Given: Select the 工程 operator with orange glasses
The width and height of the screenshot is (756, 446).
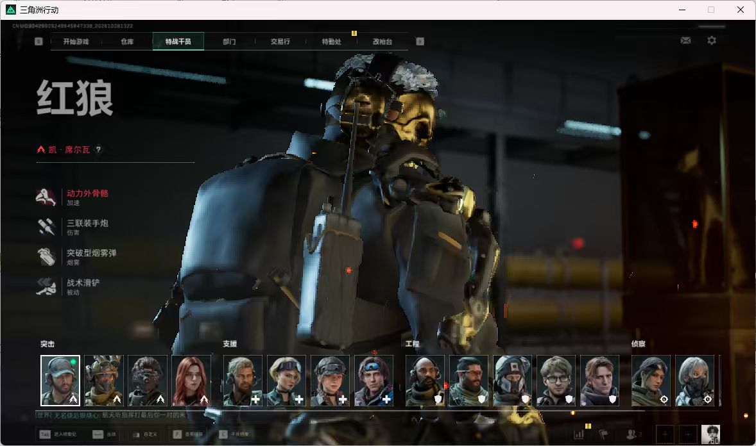Looking at the screenshot, I should 468,381.
